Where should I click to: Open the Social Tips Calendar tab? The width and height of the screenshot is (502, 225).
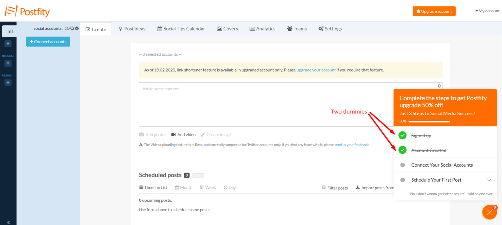click(x=181, y=29)
